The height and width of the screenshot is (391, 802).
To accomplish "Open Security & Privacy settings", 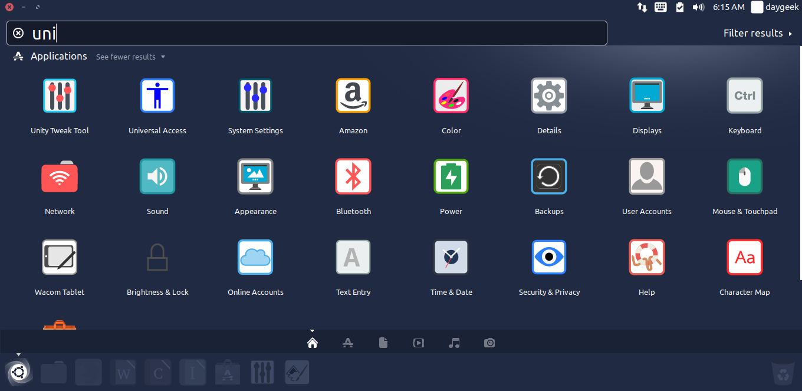I will tap(549, 257).
